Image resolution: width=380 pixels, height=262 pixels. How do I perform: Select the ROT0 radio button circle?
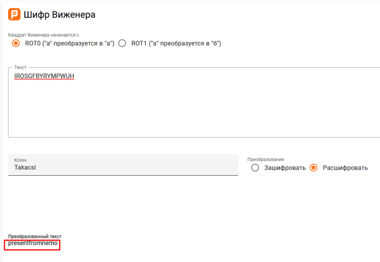pyautogui.click(x=16, y=43)
